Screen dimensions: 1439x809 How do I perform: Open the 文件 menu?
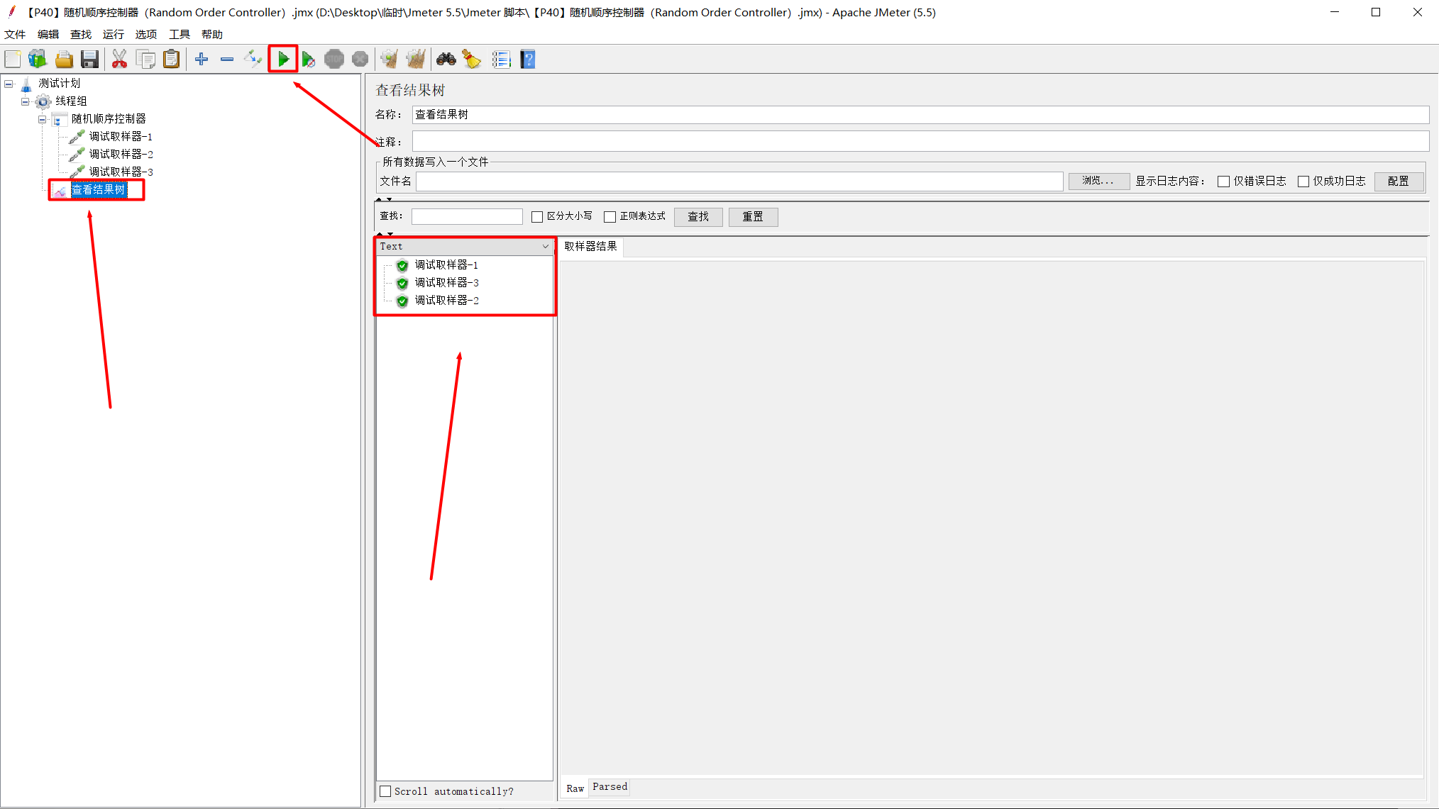[x=15, y=34]
